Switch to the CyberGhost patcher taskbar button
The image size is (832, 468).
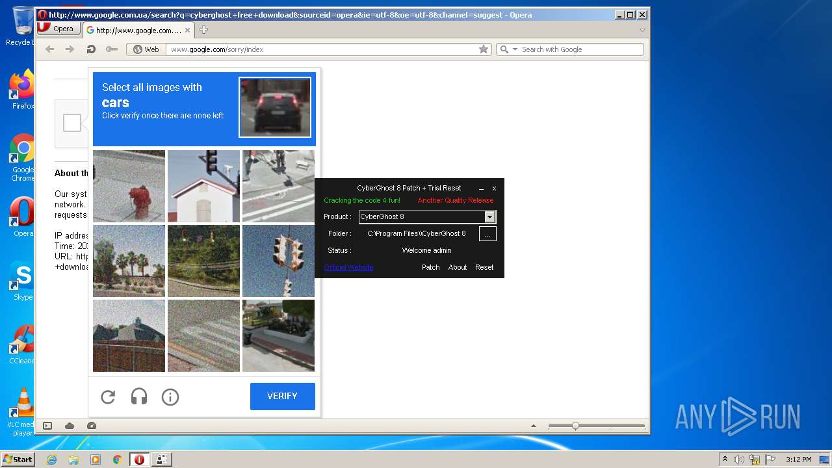tap(162, 460)
